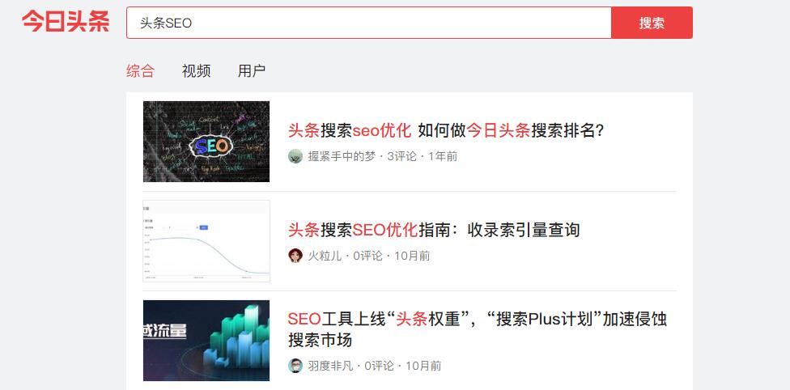This screenshot has height=390, width=790.
Task: Visit author 羽度非凡 profile name
Action: (330, 366)
